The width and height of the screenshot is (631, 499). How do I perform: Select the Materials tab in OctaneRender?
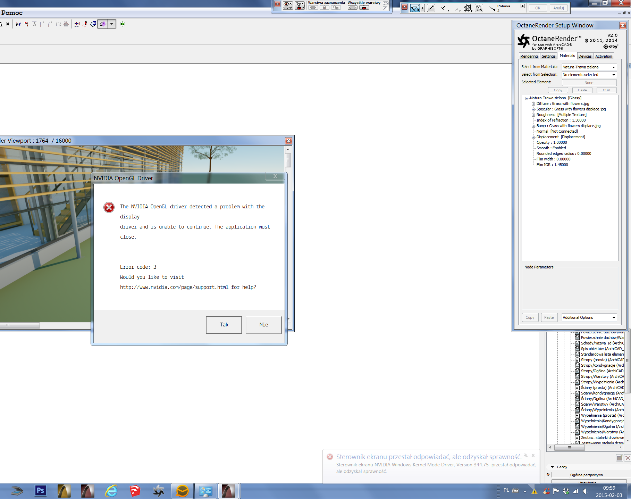[567, 56]
